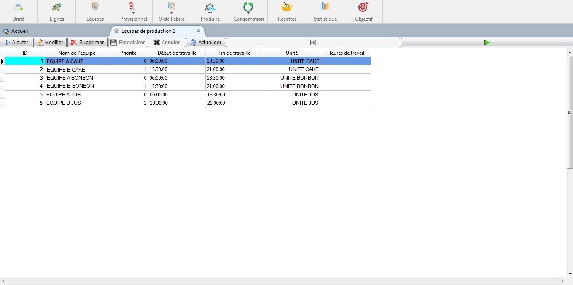Jump to first record with navigation arrow
This screenshot has width=573, height=285.
coord(313,43)
